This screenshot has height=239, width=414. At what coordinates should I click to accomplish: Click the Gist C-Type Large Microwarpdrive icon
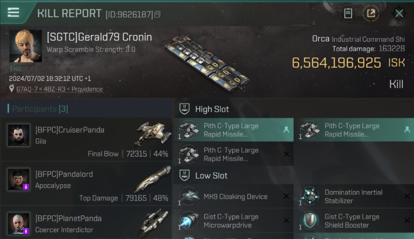click(x=189, y=221)
